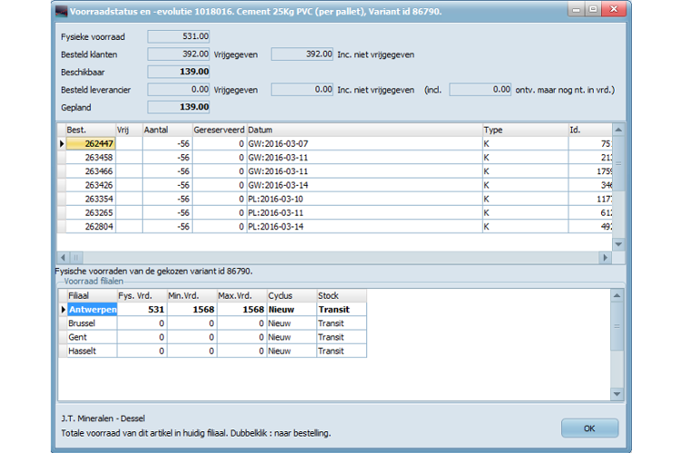
Task: Select order row 263458
Action: [335, 158]
